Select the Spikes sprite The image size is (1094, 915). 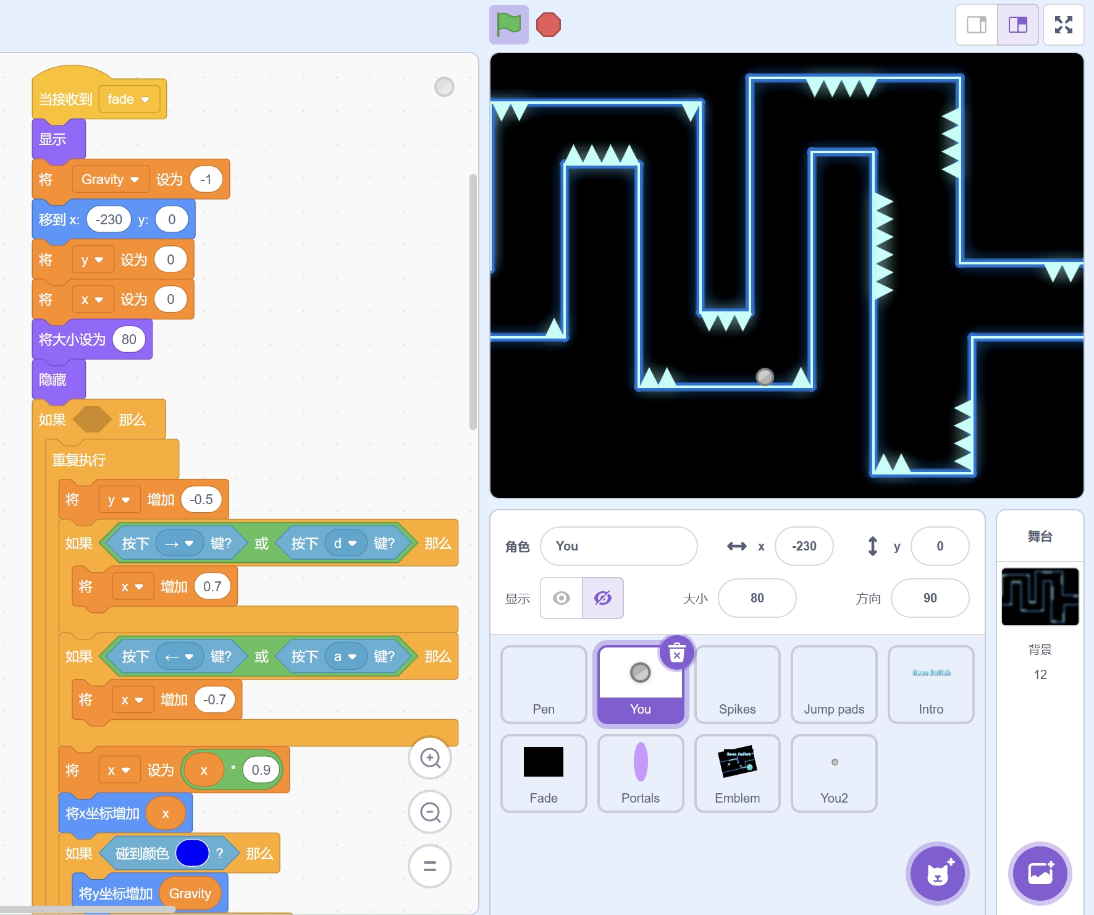pos(737,684)
